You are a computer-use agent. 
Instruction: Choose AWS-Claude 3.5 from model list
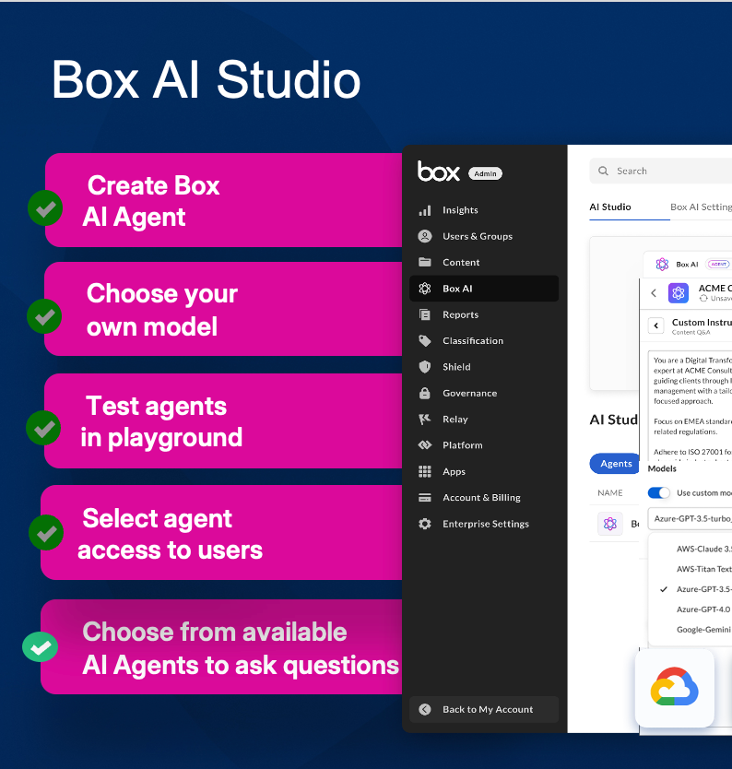pos(704,549)
